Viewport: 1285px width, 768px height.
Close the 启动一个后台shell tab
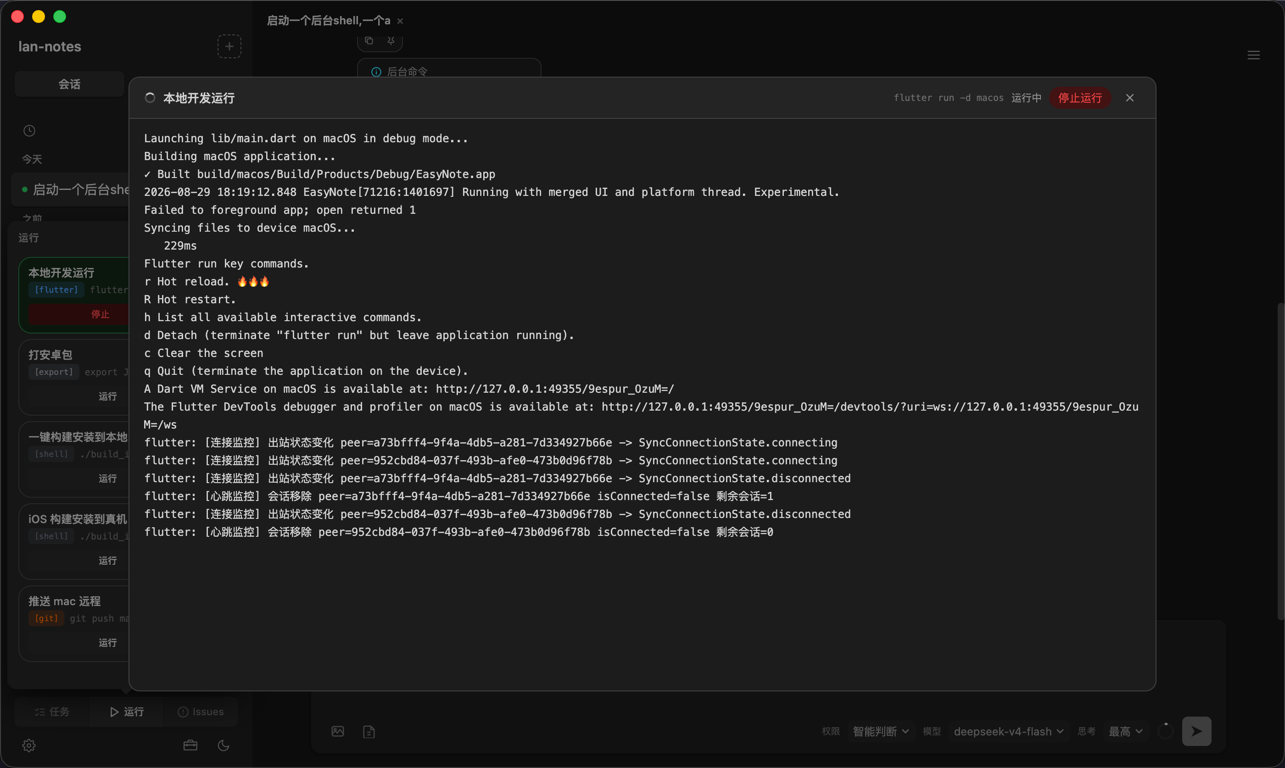point(400,21)
